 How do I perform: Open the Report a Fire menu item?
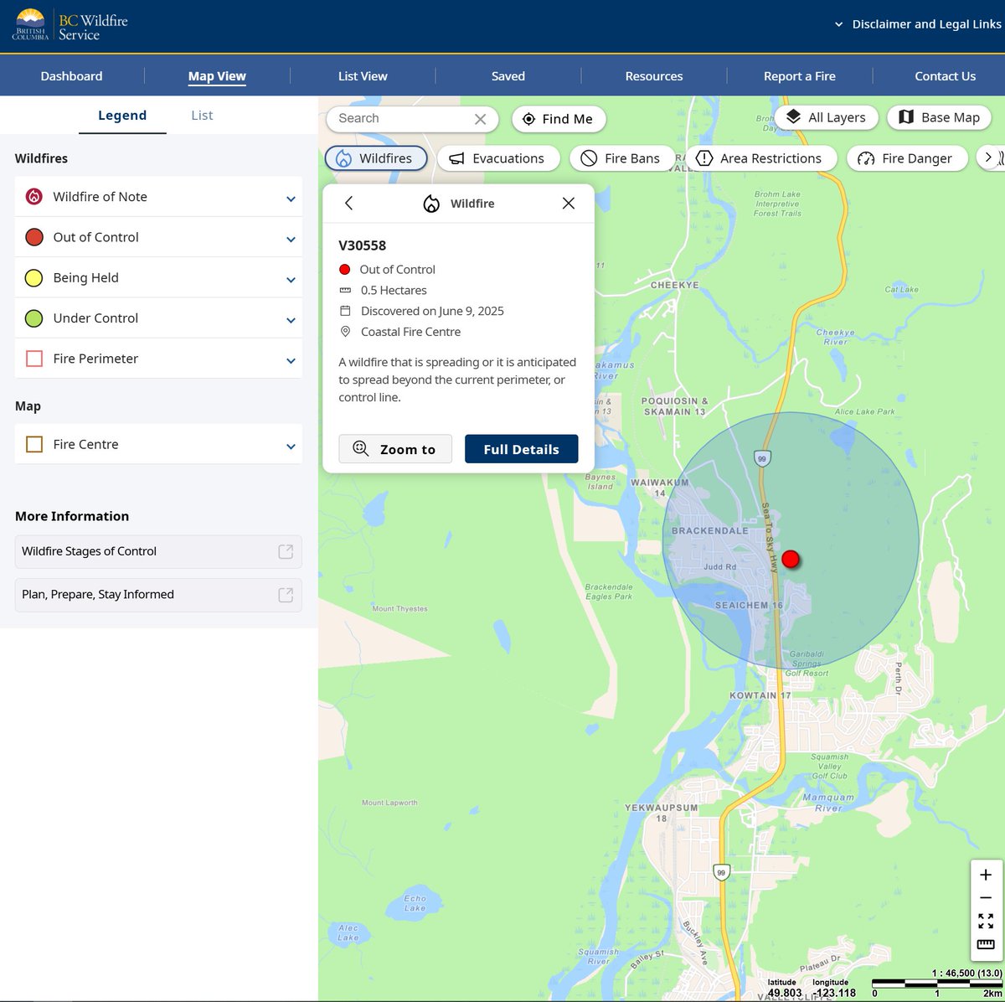(799, 75)
